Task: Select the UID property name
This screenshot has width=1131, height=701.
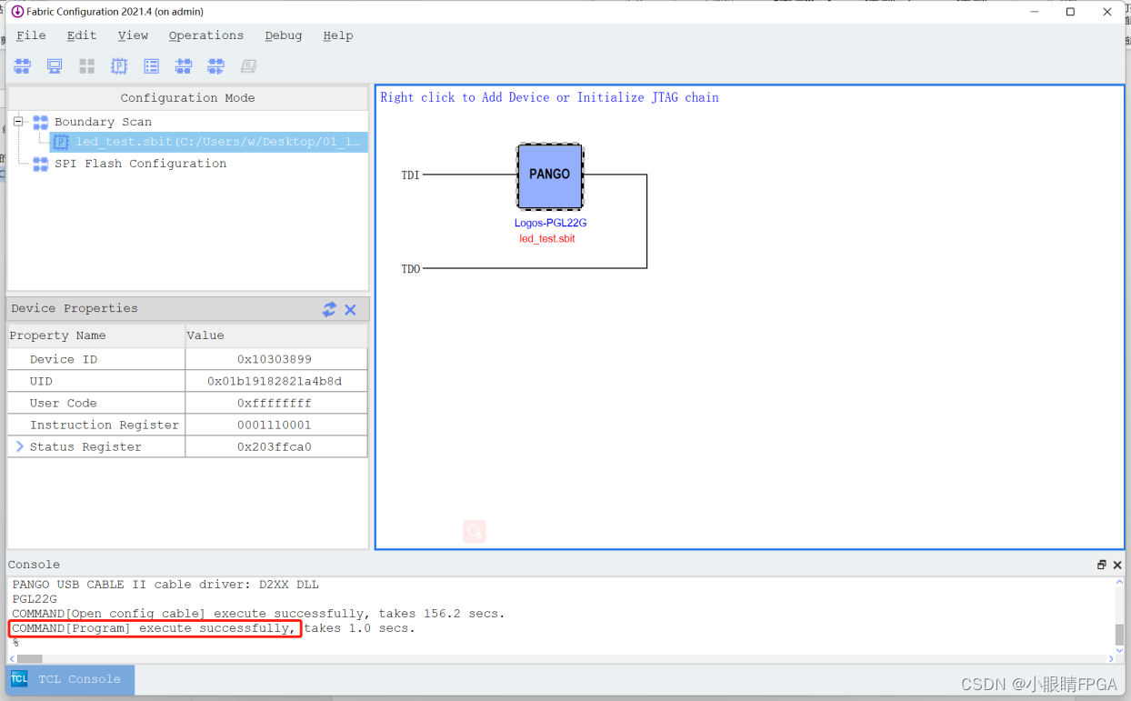Action: [41, 381]
